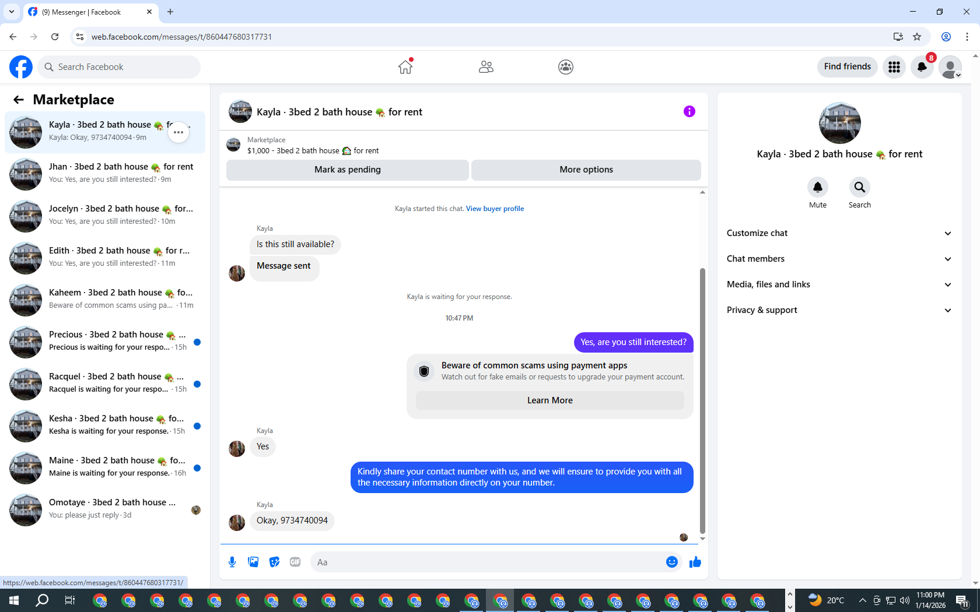The height and width of the screenshot is (612, 980).
Task: Switch to the Messenger Facebook browser tab
Action: [90, 12]
